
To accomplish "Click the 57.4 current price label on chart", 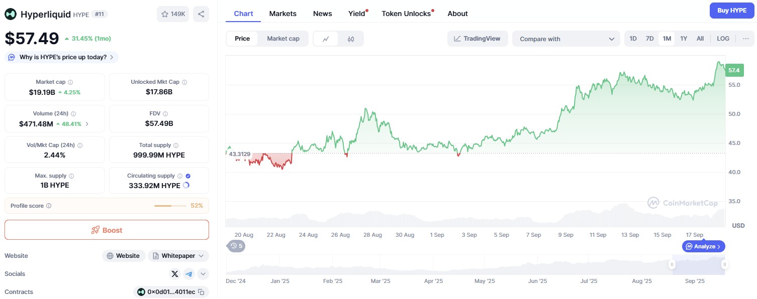I will click(734, 70).
